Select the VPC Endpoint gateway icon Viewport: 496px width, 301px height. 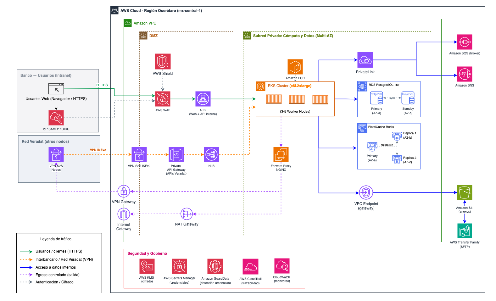[x=366, y=192]
